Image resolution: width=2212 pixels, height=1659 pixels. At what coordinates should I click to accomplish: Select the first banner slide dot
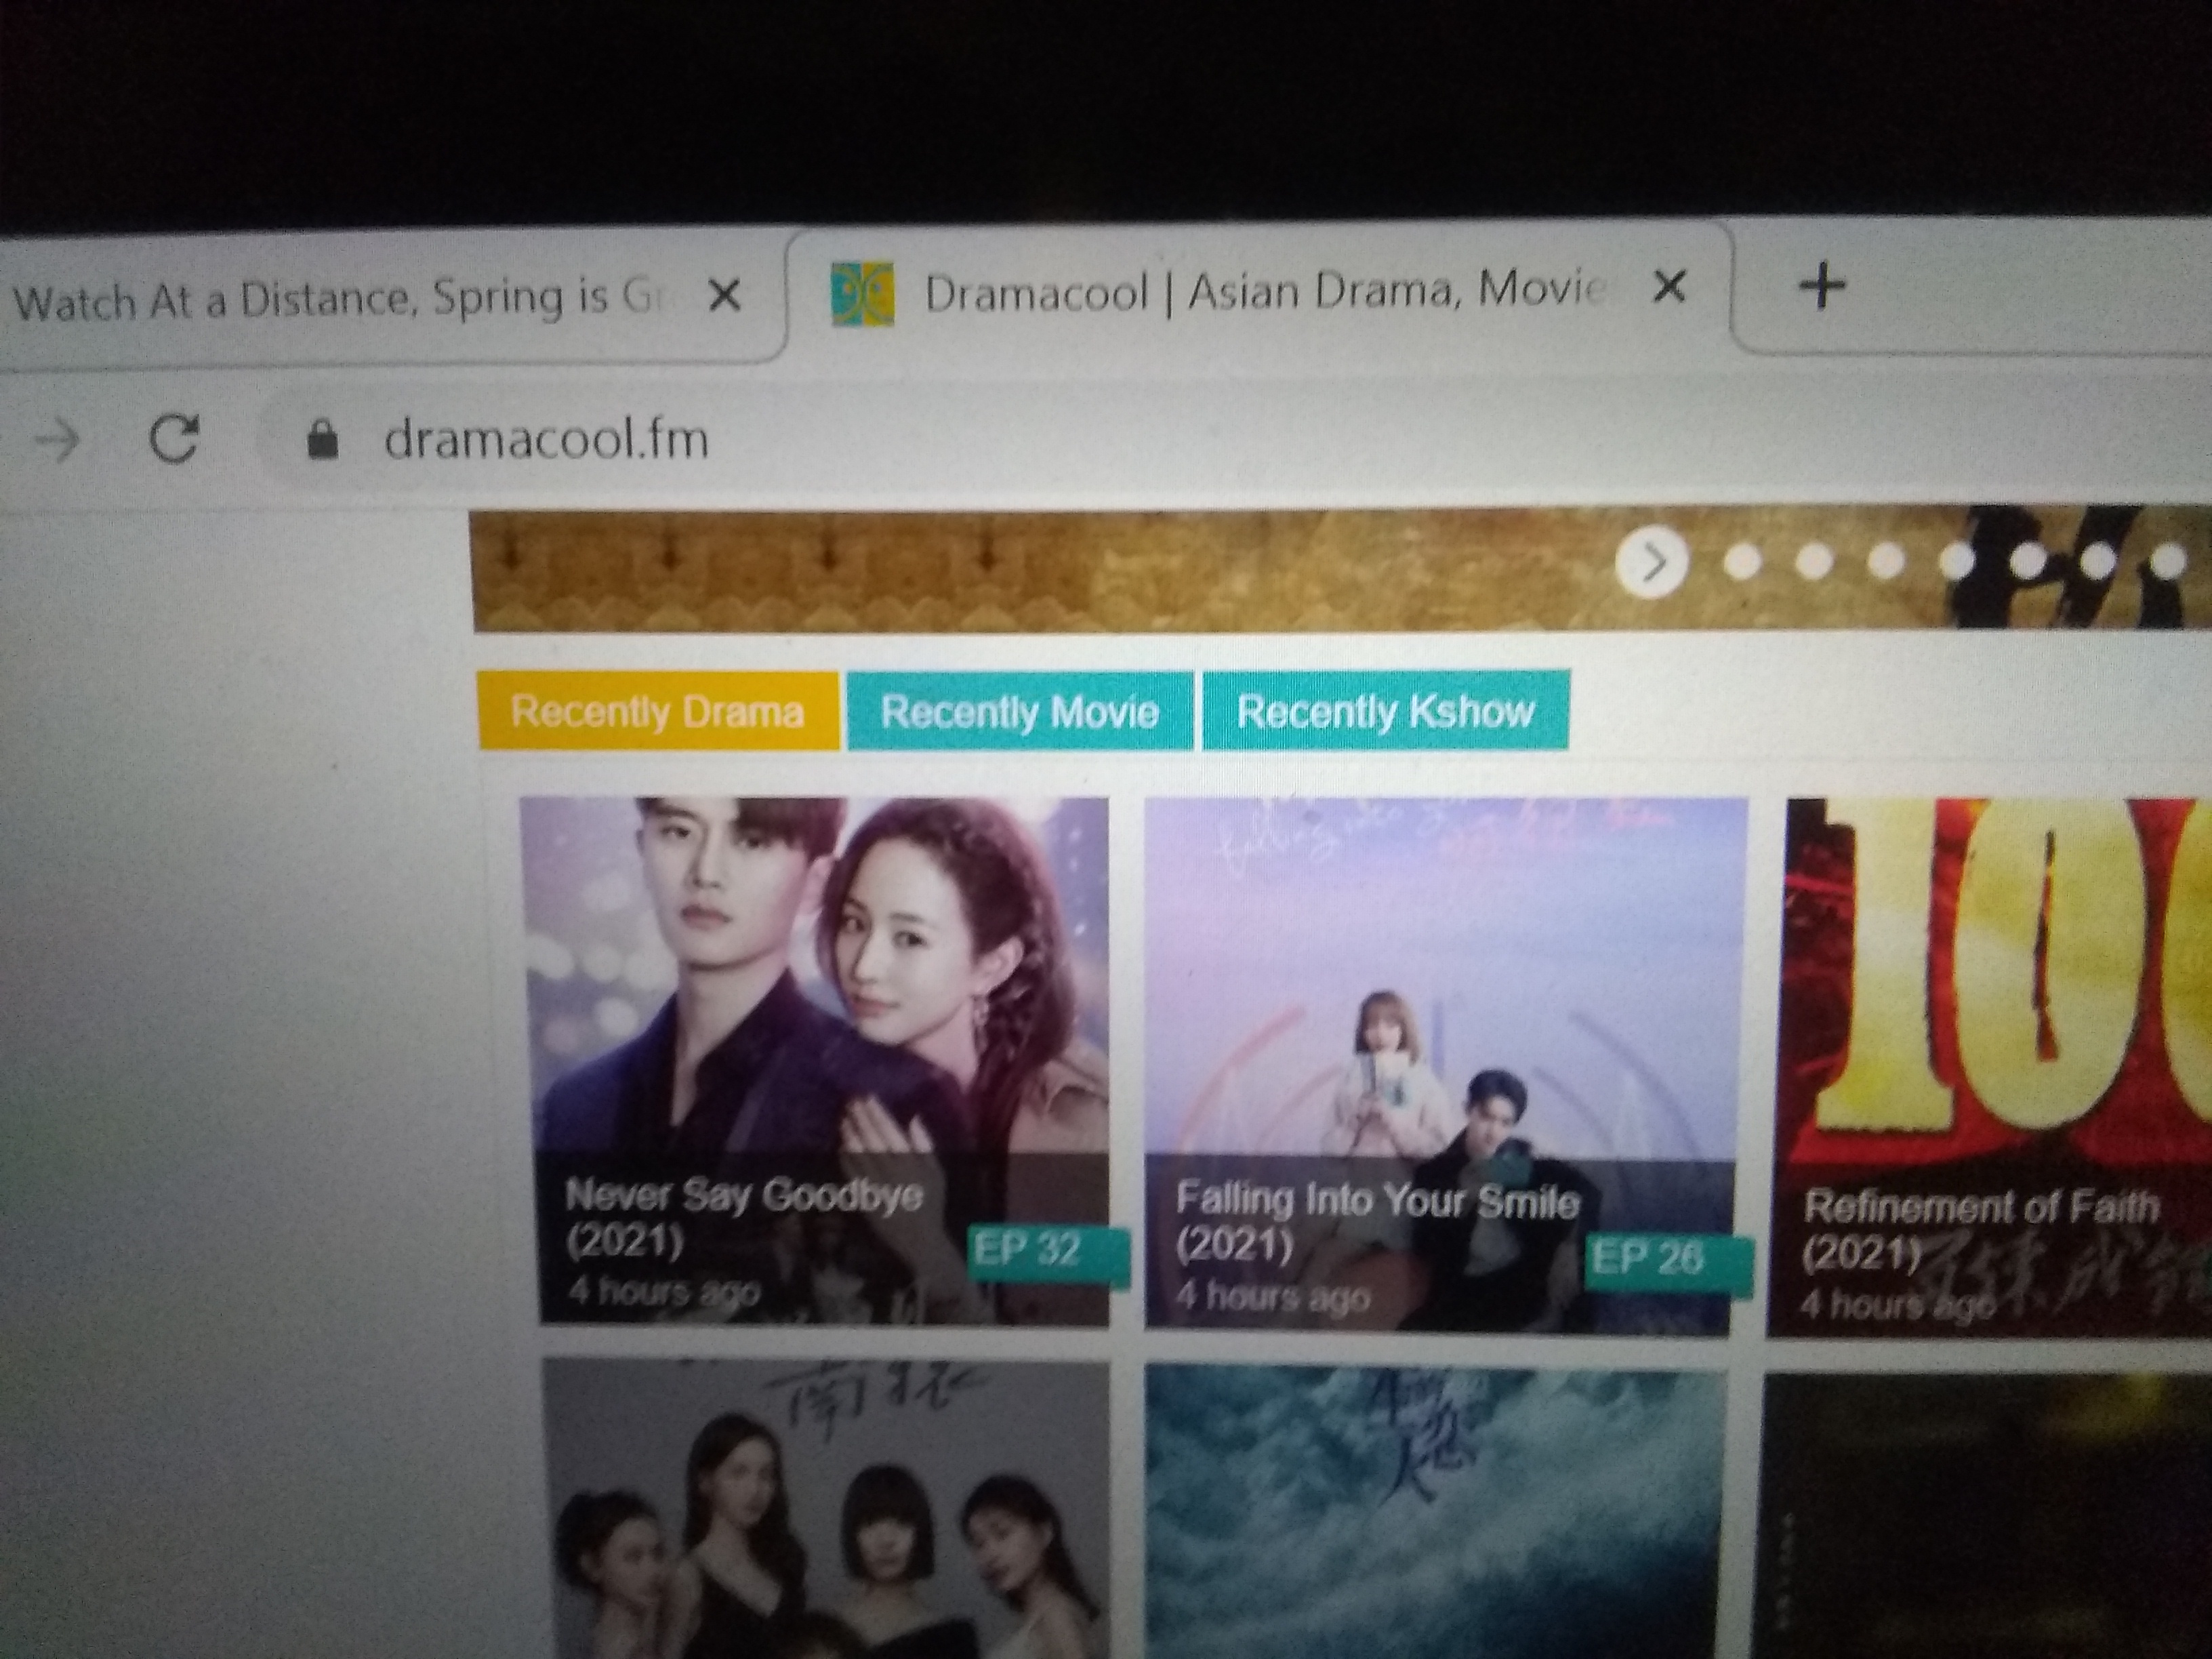point(1742,562)
